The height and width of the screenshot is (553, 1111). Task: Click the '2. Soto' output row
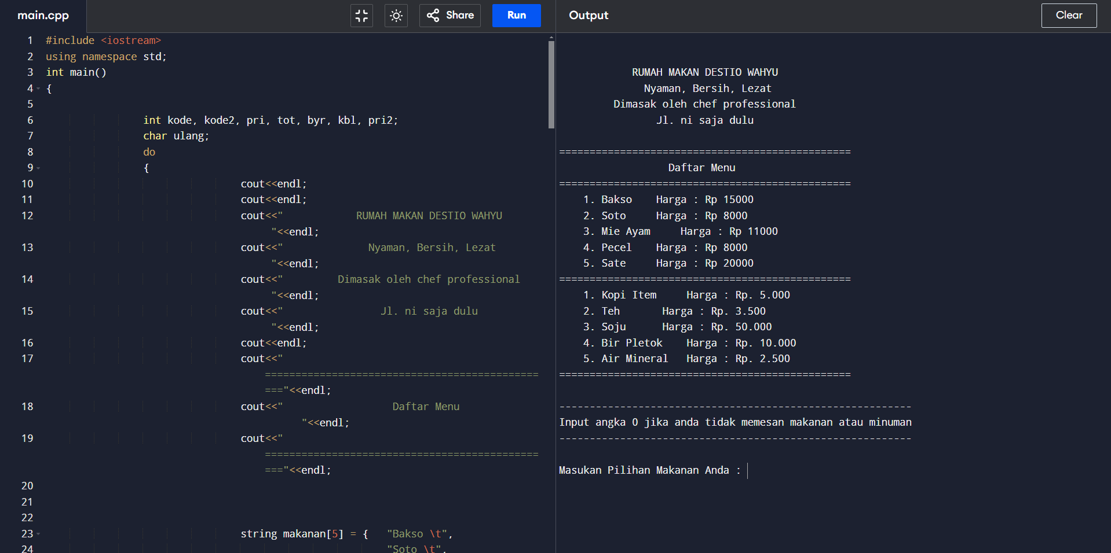click(x=666, y=216)
